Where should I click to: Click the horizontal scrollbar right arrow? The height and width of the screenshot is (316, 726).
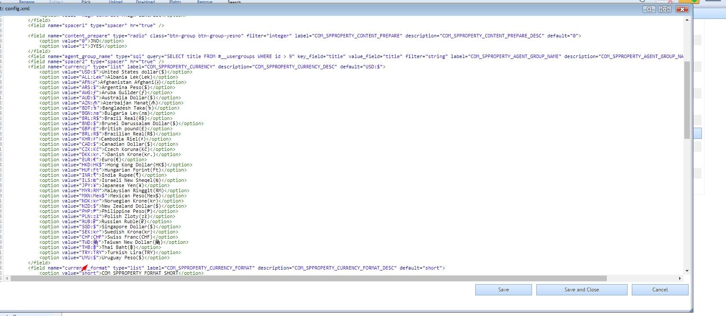pyautogui.click(x=680, y=278)
